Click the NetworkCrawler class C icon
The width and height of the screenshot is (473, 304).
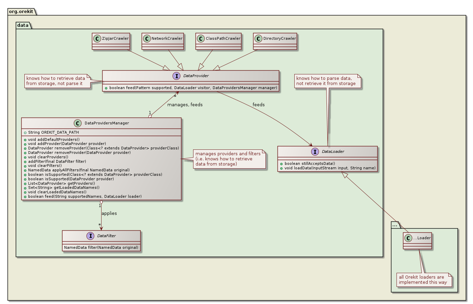(147, 38)
